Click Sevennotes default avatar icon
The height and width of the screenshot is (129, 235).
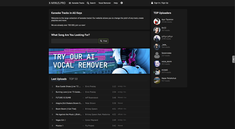pos(157,55)
